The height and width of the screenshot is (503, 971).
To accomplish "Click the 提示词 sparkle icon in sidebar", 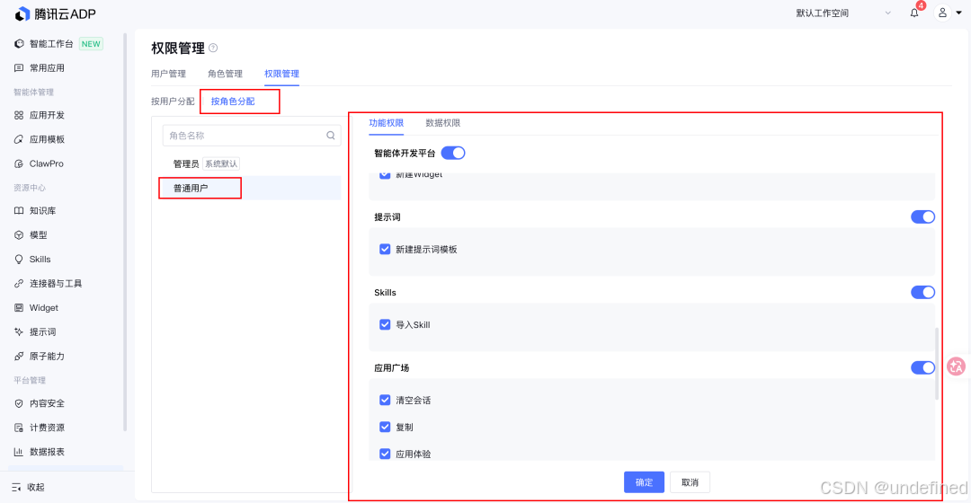I will (x=19, y=332).
